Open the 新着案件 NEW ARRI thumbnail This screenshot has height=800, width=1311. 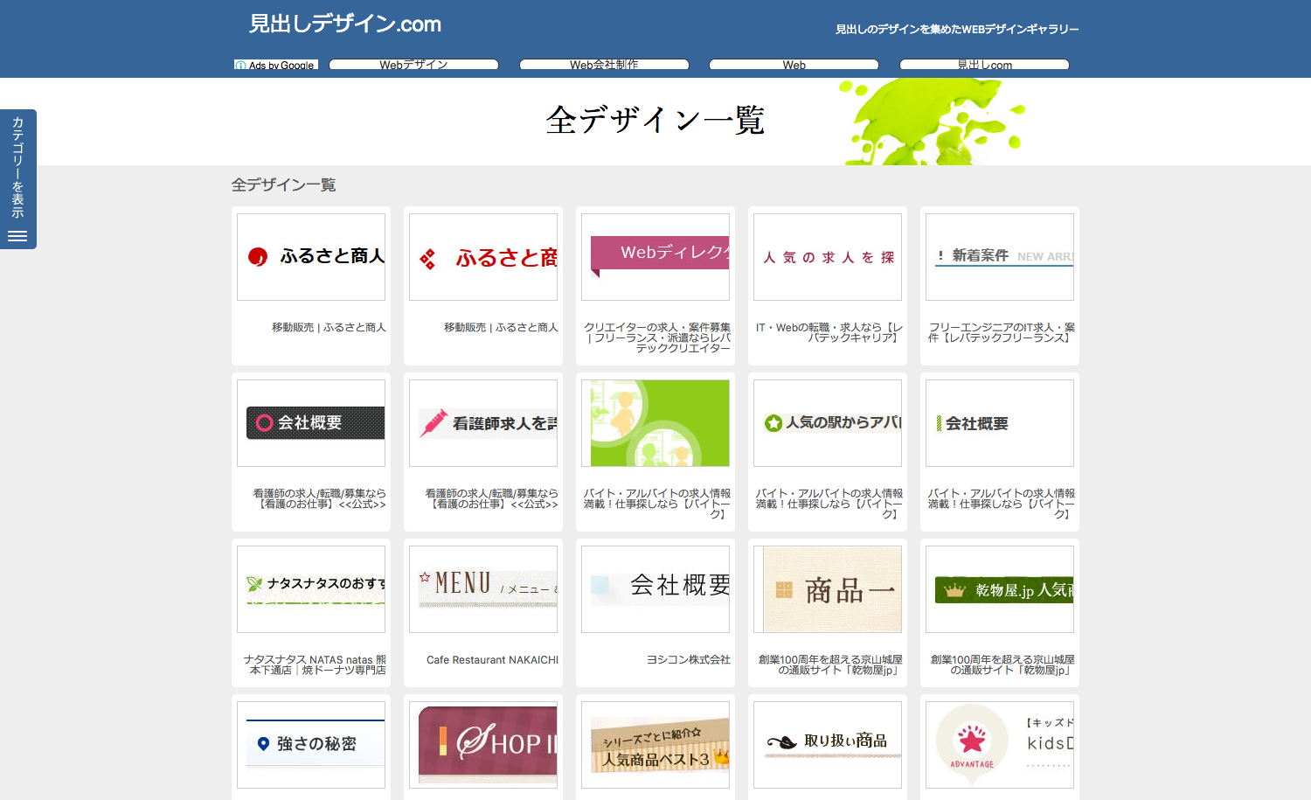1000,257
